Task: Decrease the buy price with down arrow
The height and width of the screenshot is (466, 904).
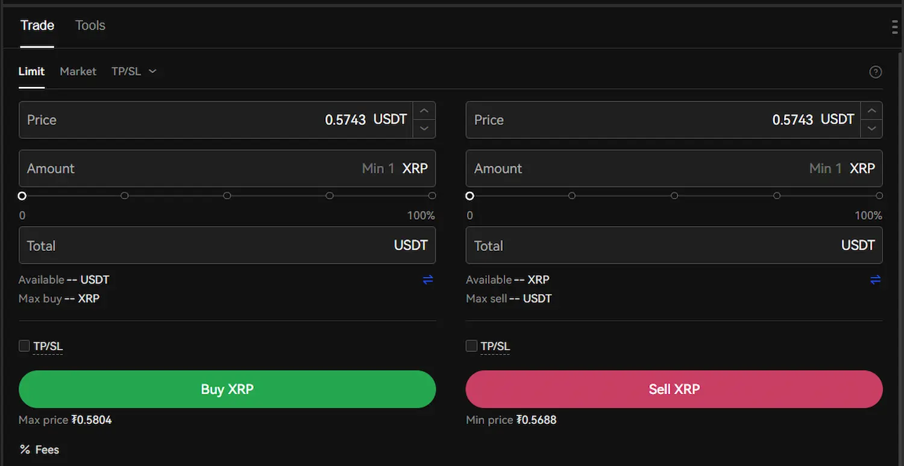Action: click(x=424, y=128)
